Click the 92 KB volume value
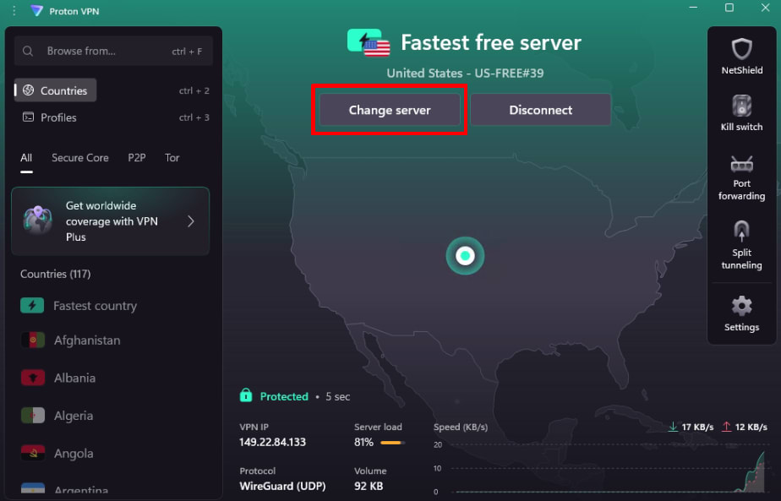 click(x=369, y=486)
